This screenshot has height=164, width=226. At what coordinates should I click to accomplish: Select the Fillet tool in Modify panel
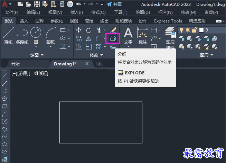(99, 38)
